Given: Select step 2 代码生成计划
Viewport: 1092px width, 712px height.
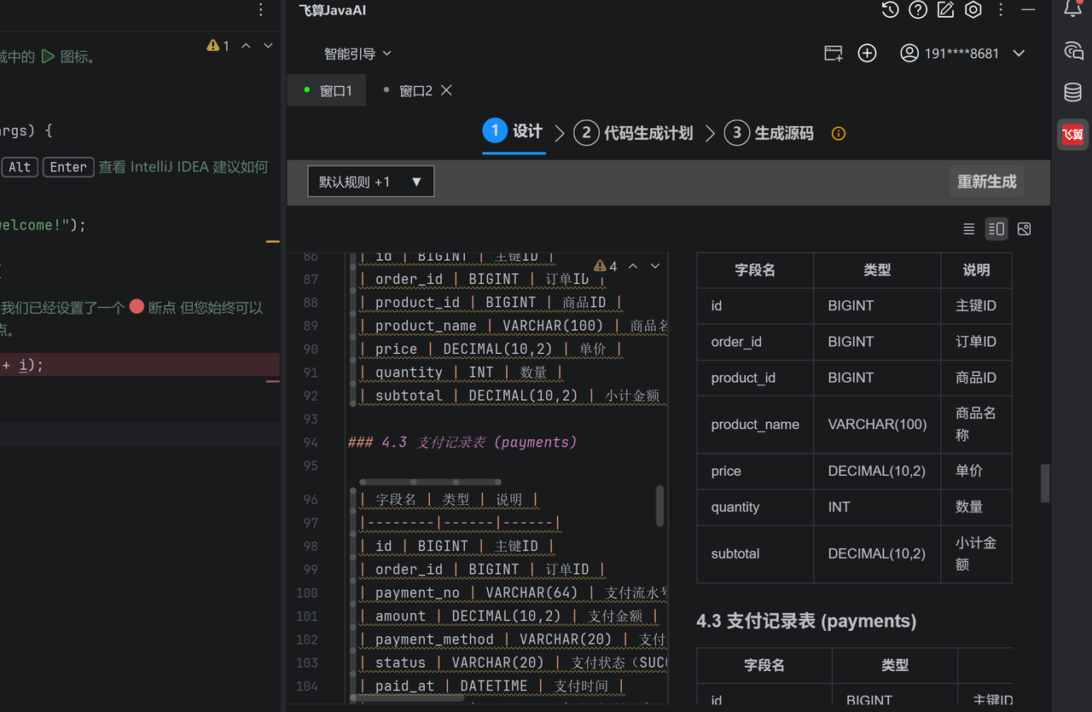Looking at the screenshot, I should click(x=634, y=133).
